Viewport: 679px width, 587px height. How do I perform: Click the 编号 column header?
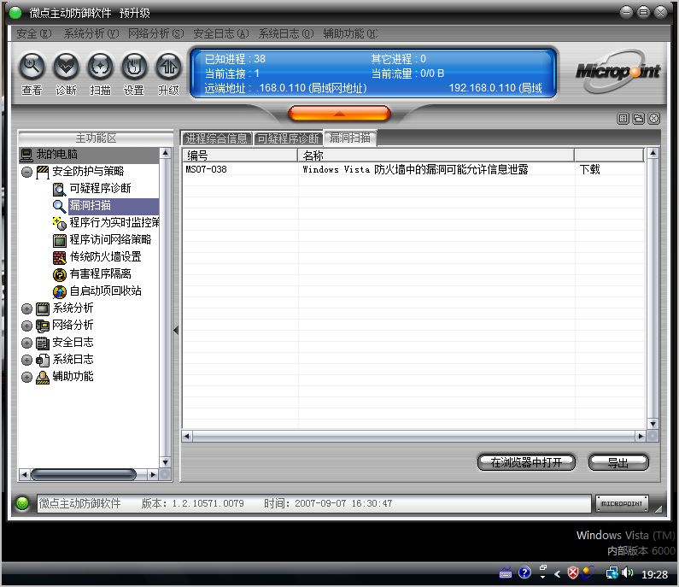240,156
